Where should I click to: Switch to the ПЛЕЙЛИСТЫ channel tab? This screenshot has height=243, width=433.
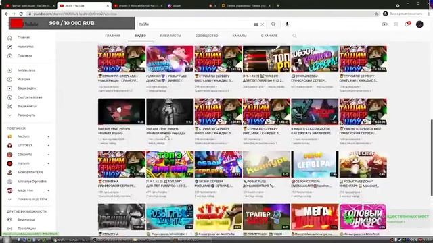tap(170, 36)
